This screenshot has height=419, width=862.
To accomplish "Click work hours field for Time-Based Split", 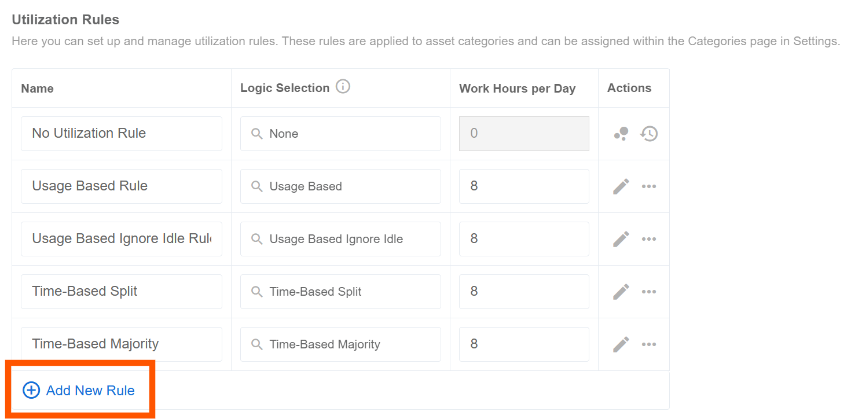I will coord(524,292).
